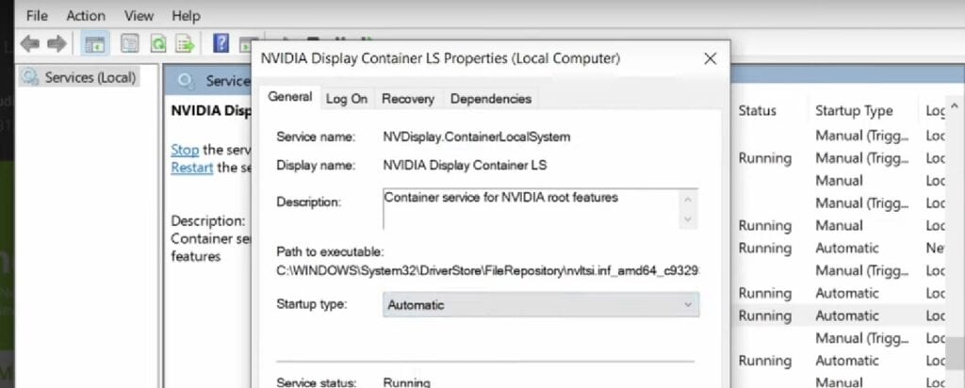Click the Startup Type column header
965x388 pixels.
(x=854, y=111)
